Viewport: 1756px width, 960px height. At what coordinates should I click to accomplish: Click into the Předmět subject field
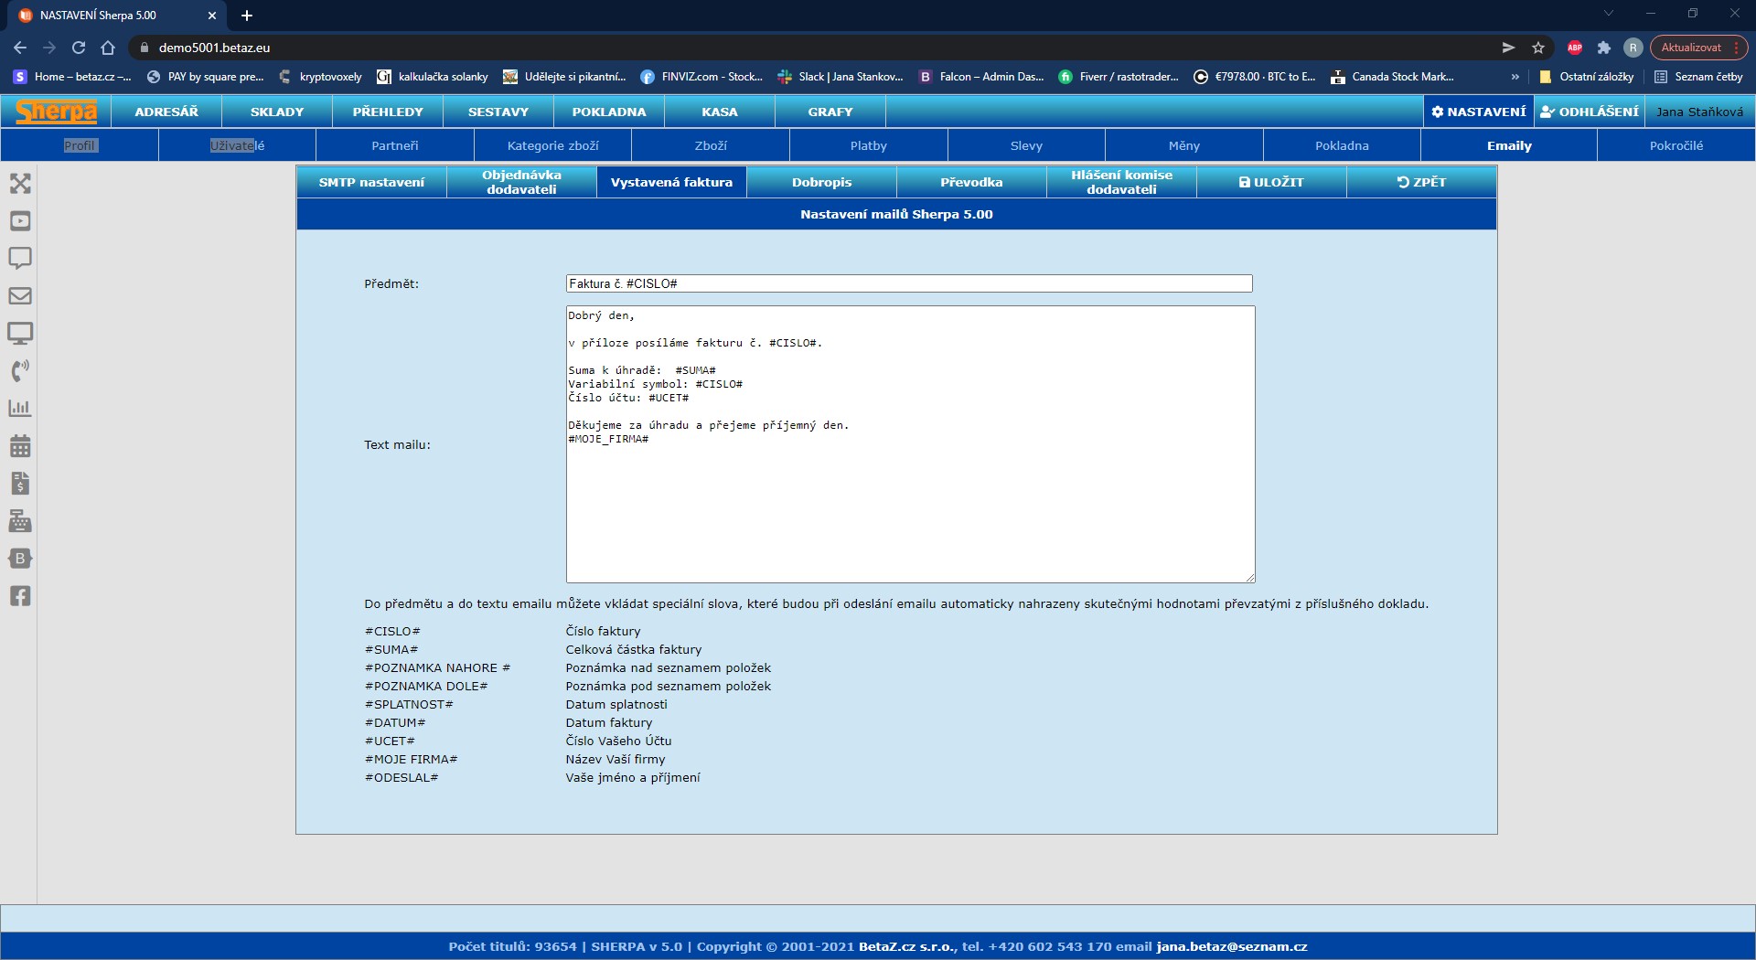pyautogui.click(x=908, y=284)
